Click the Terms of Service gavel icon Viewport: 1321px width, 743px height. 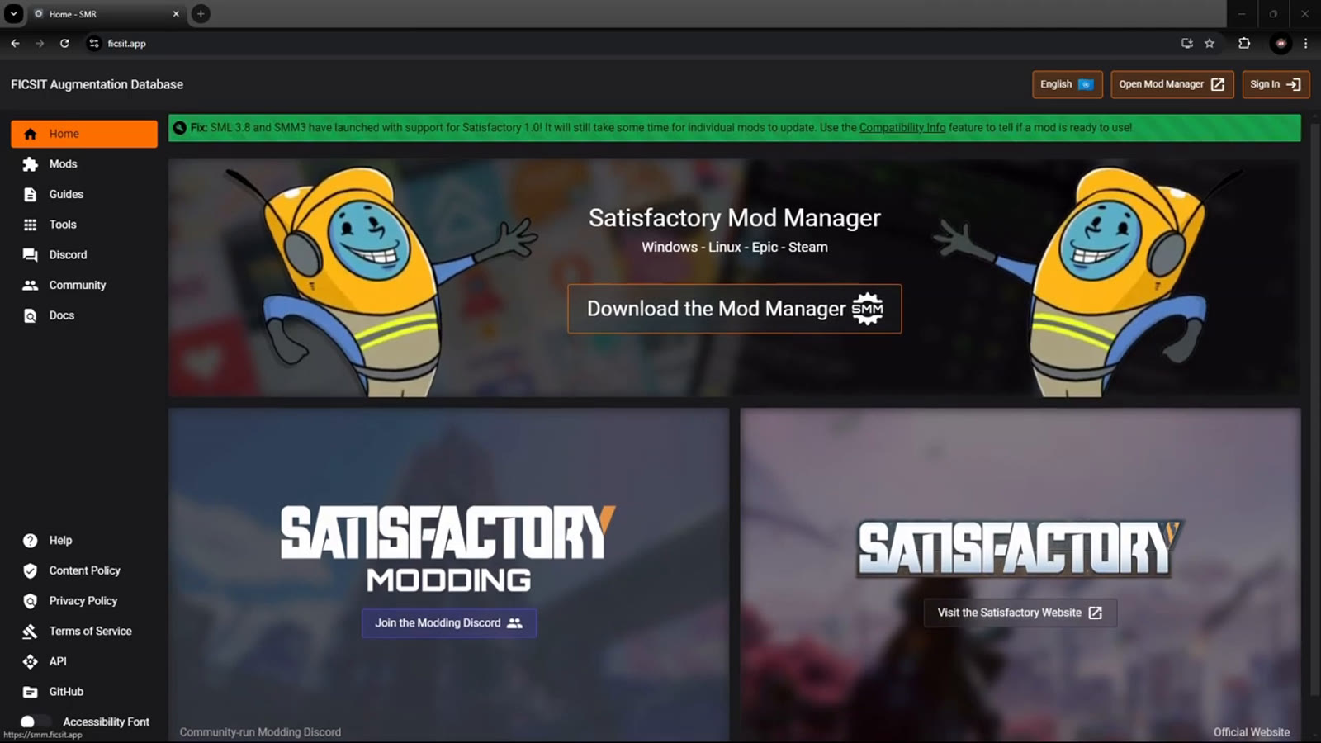click(31, 632)
